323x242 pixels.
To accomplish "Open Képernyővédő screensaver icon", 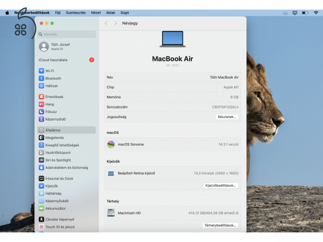I will pos(41,201).
